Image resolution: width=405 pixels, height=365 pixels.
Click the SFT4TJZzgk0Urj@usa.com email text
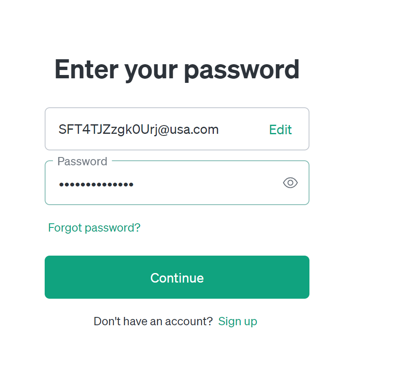click(x=139, y=130)
